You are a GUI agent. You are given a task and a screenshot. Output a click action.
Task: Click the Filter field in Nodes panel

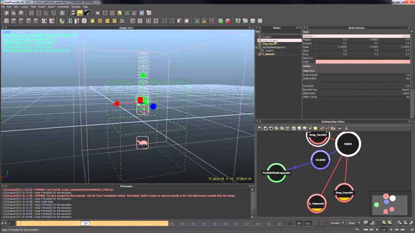coord(281,32)
